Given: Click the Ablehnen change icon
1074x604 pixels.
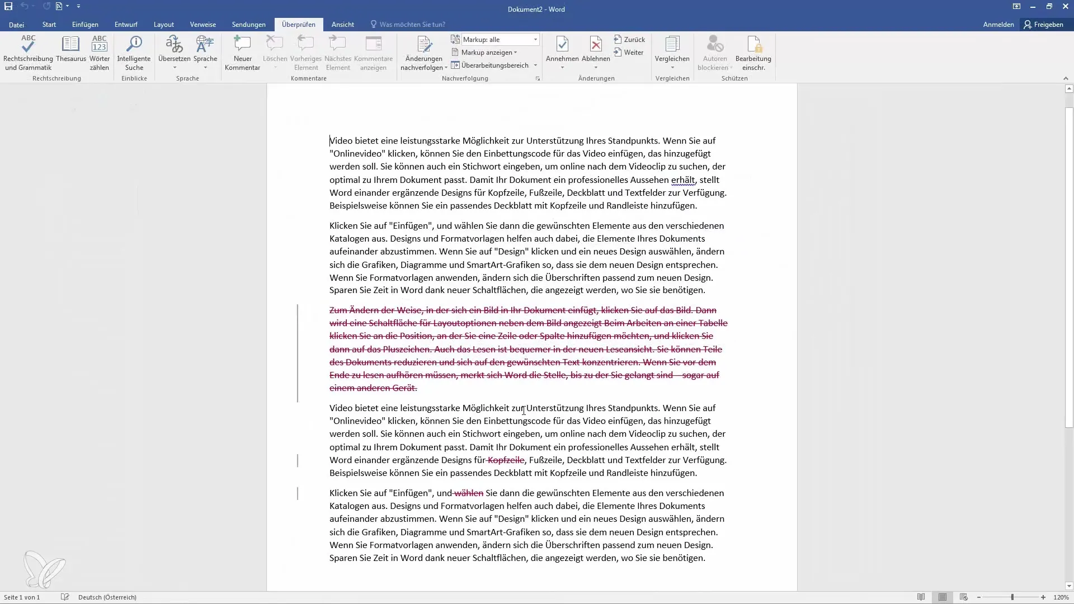Looking at the screenshot, I should click(596, 44).
